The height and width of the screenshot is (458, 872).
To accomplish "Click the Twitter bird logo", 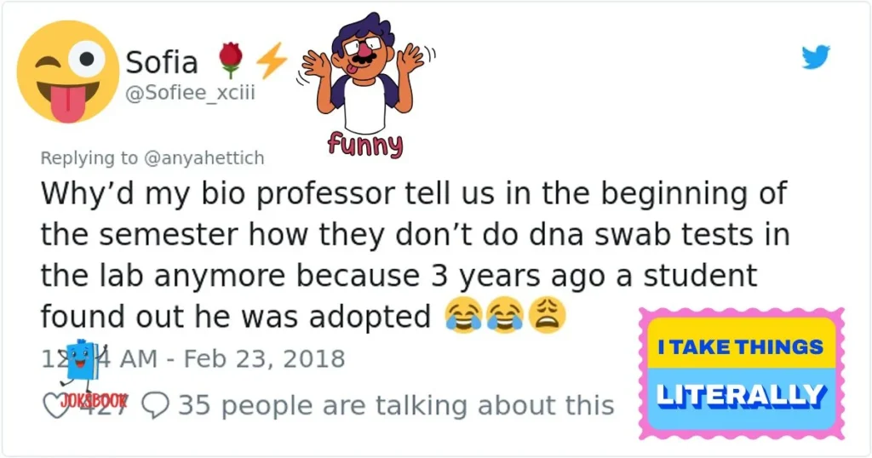I will point(815,58).
